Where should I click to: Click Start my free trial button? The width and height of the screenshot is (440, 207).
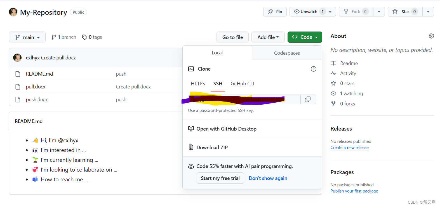(220, 178)
